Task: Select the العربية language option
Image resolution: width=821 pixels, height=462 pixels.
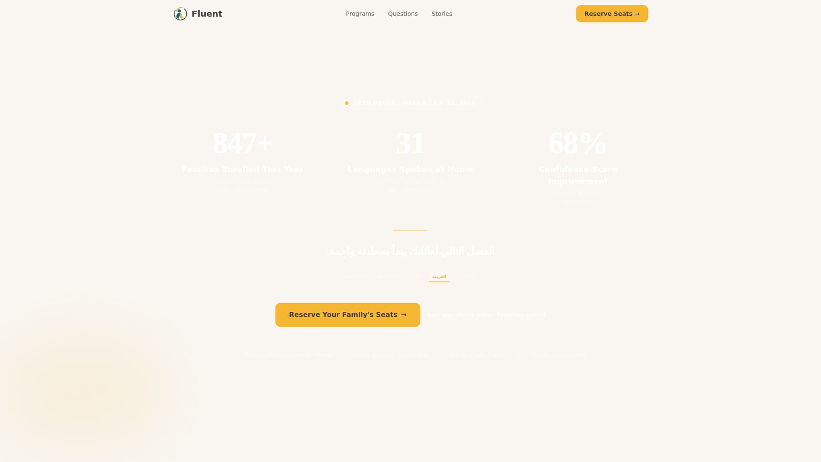Action: [x=439, y=276]
